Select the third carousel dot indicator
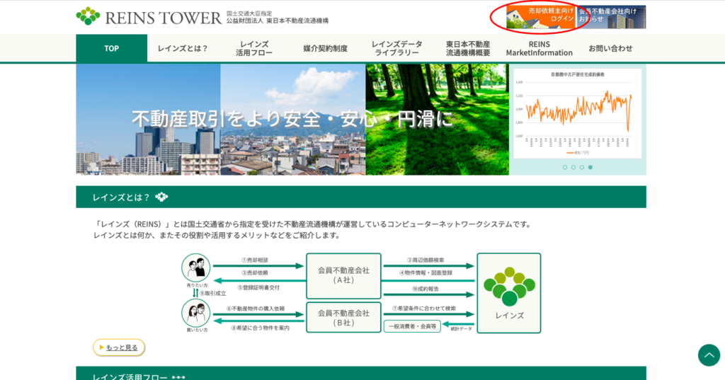Screen dimensions: 725x380 (x=582, y=168)
